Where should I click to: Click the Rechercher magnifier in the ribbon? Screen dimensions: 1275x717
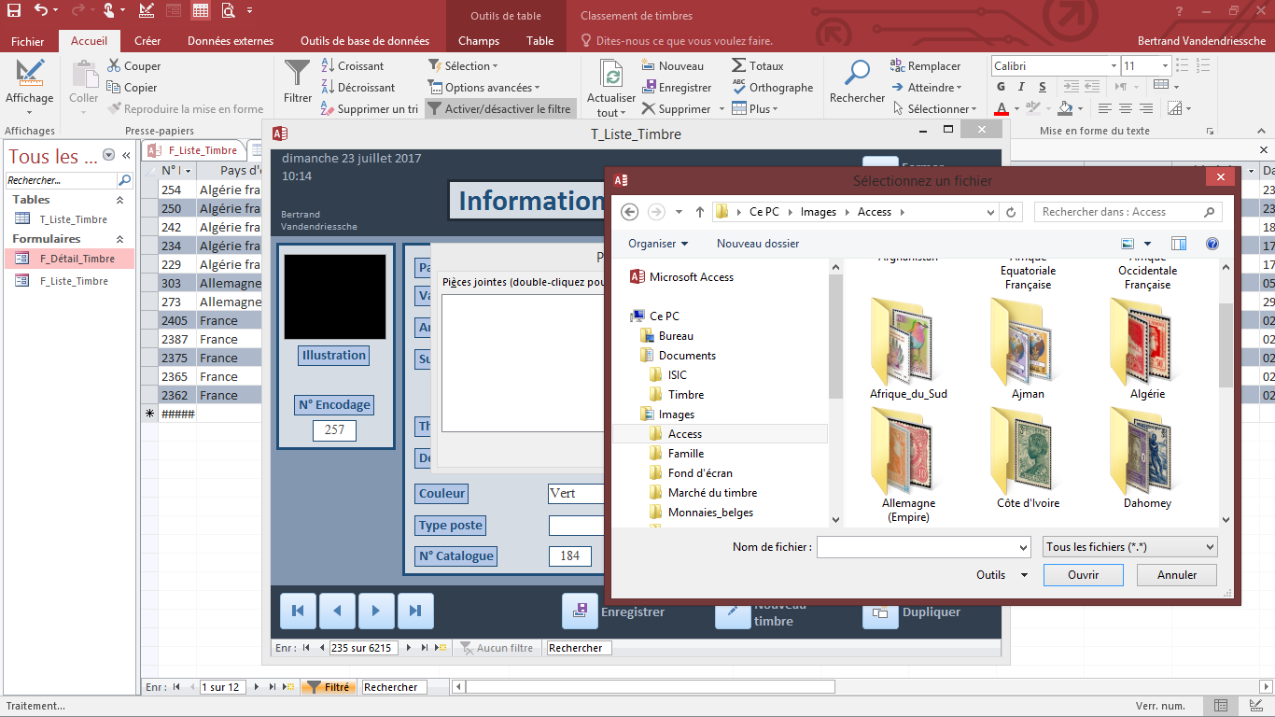coord(857,73)
